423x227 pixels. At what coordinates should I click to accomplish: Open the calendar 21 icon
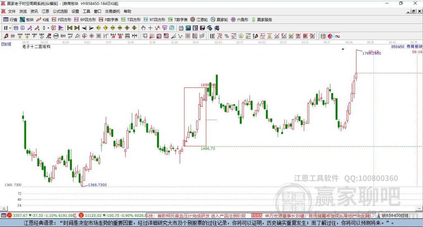click(x=181, y=28)
